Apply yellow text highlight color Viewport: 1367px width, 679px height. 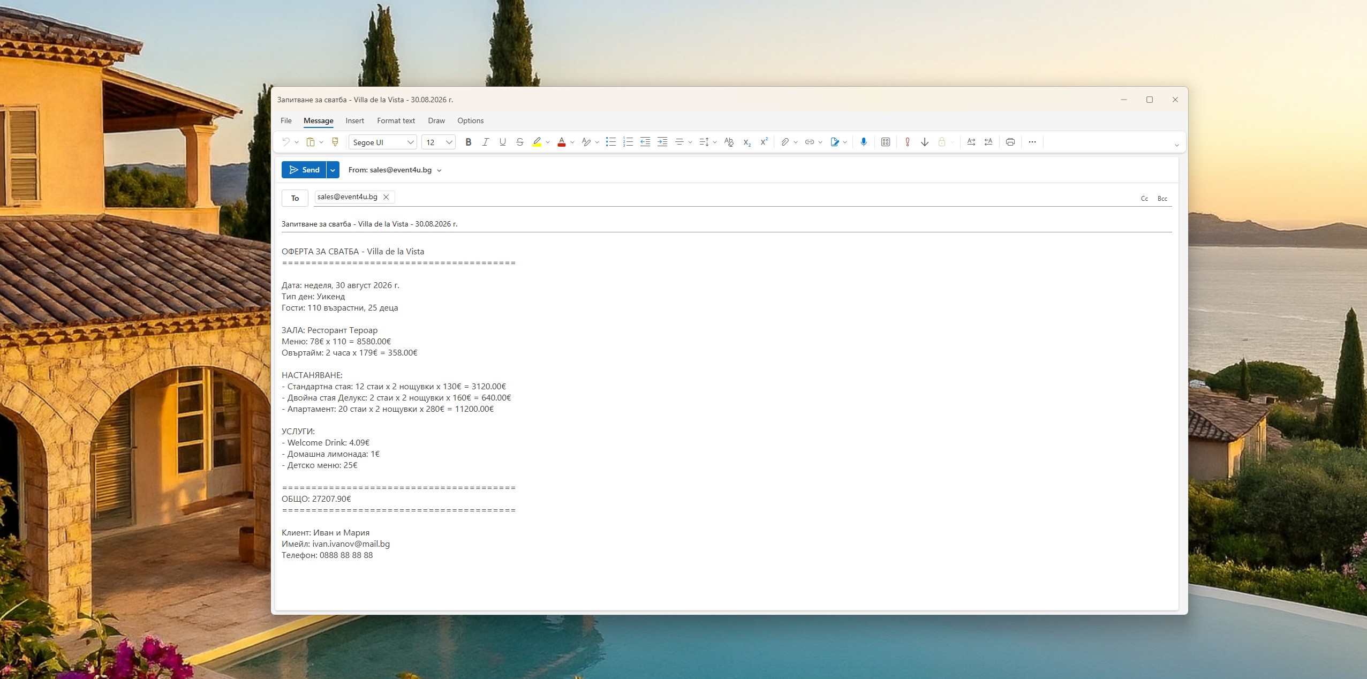coord(537,142)
